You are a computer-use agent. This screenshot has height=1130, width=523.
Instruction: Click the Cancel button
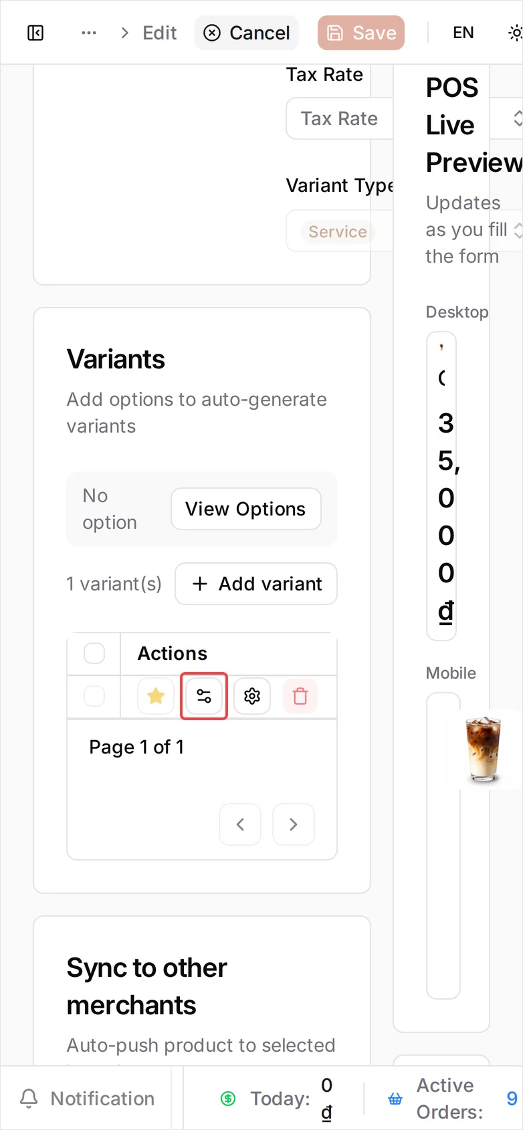(x=247, y=33)
